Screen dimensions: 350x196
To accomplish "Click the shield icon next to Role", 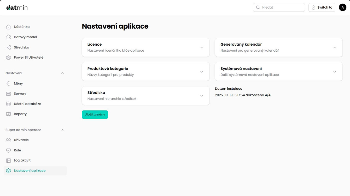I will click(x=8, y=150).
